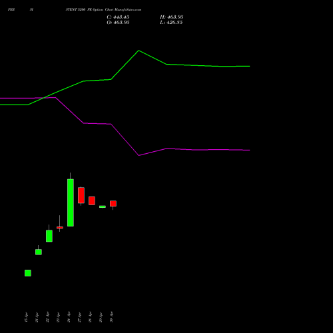Click the low value L: 426.85
This screenshot has height=333, width=333.
tap(171, 23)
